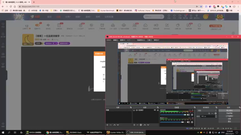241x135 pixels.
Task: Decrease transition duration with down arrow
Action: pos(216,117)
